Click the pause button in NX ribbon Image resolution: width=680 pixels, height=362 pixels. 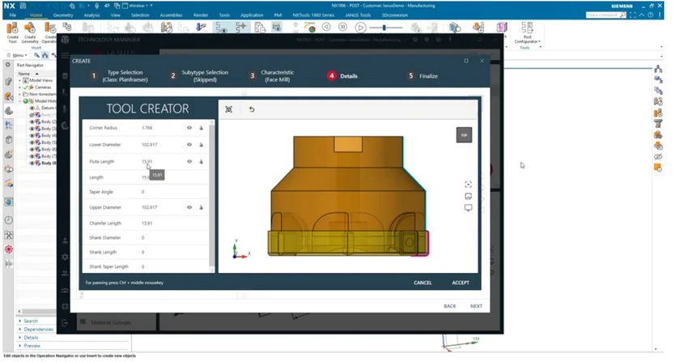pyautogui.click(x=342, y=27)
